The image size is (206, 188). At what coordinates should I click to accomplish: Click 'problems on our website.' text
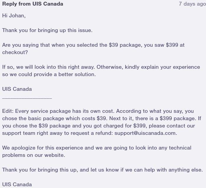click(x=34, y=155)
